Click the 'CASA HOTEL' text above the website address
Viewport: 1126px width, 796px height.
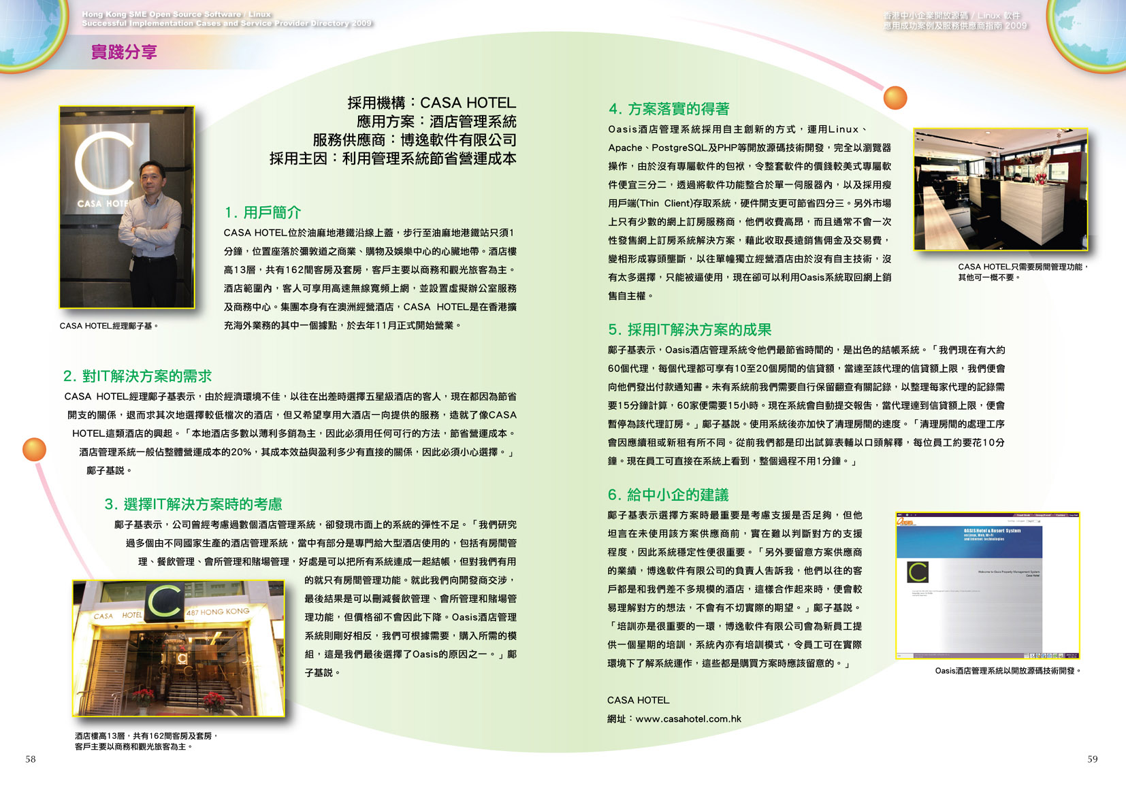pos(639,700)
